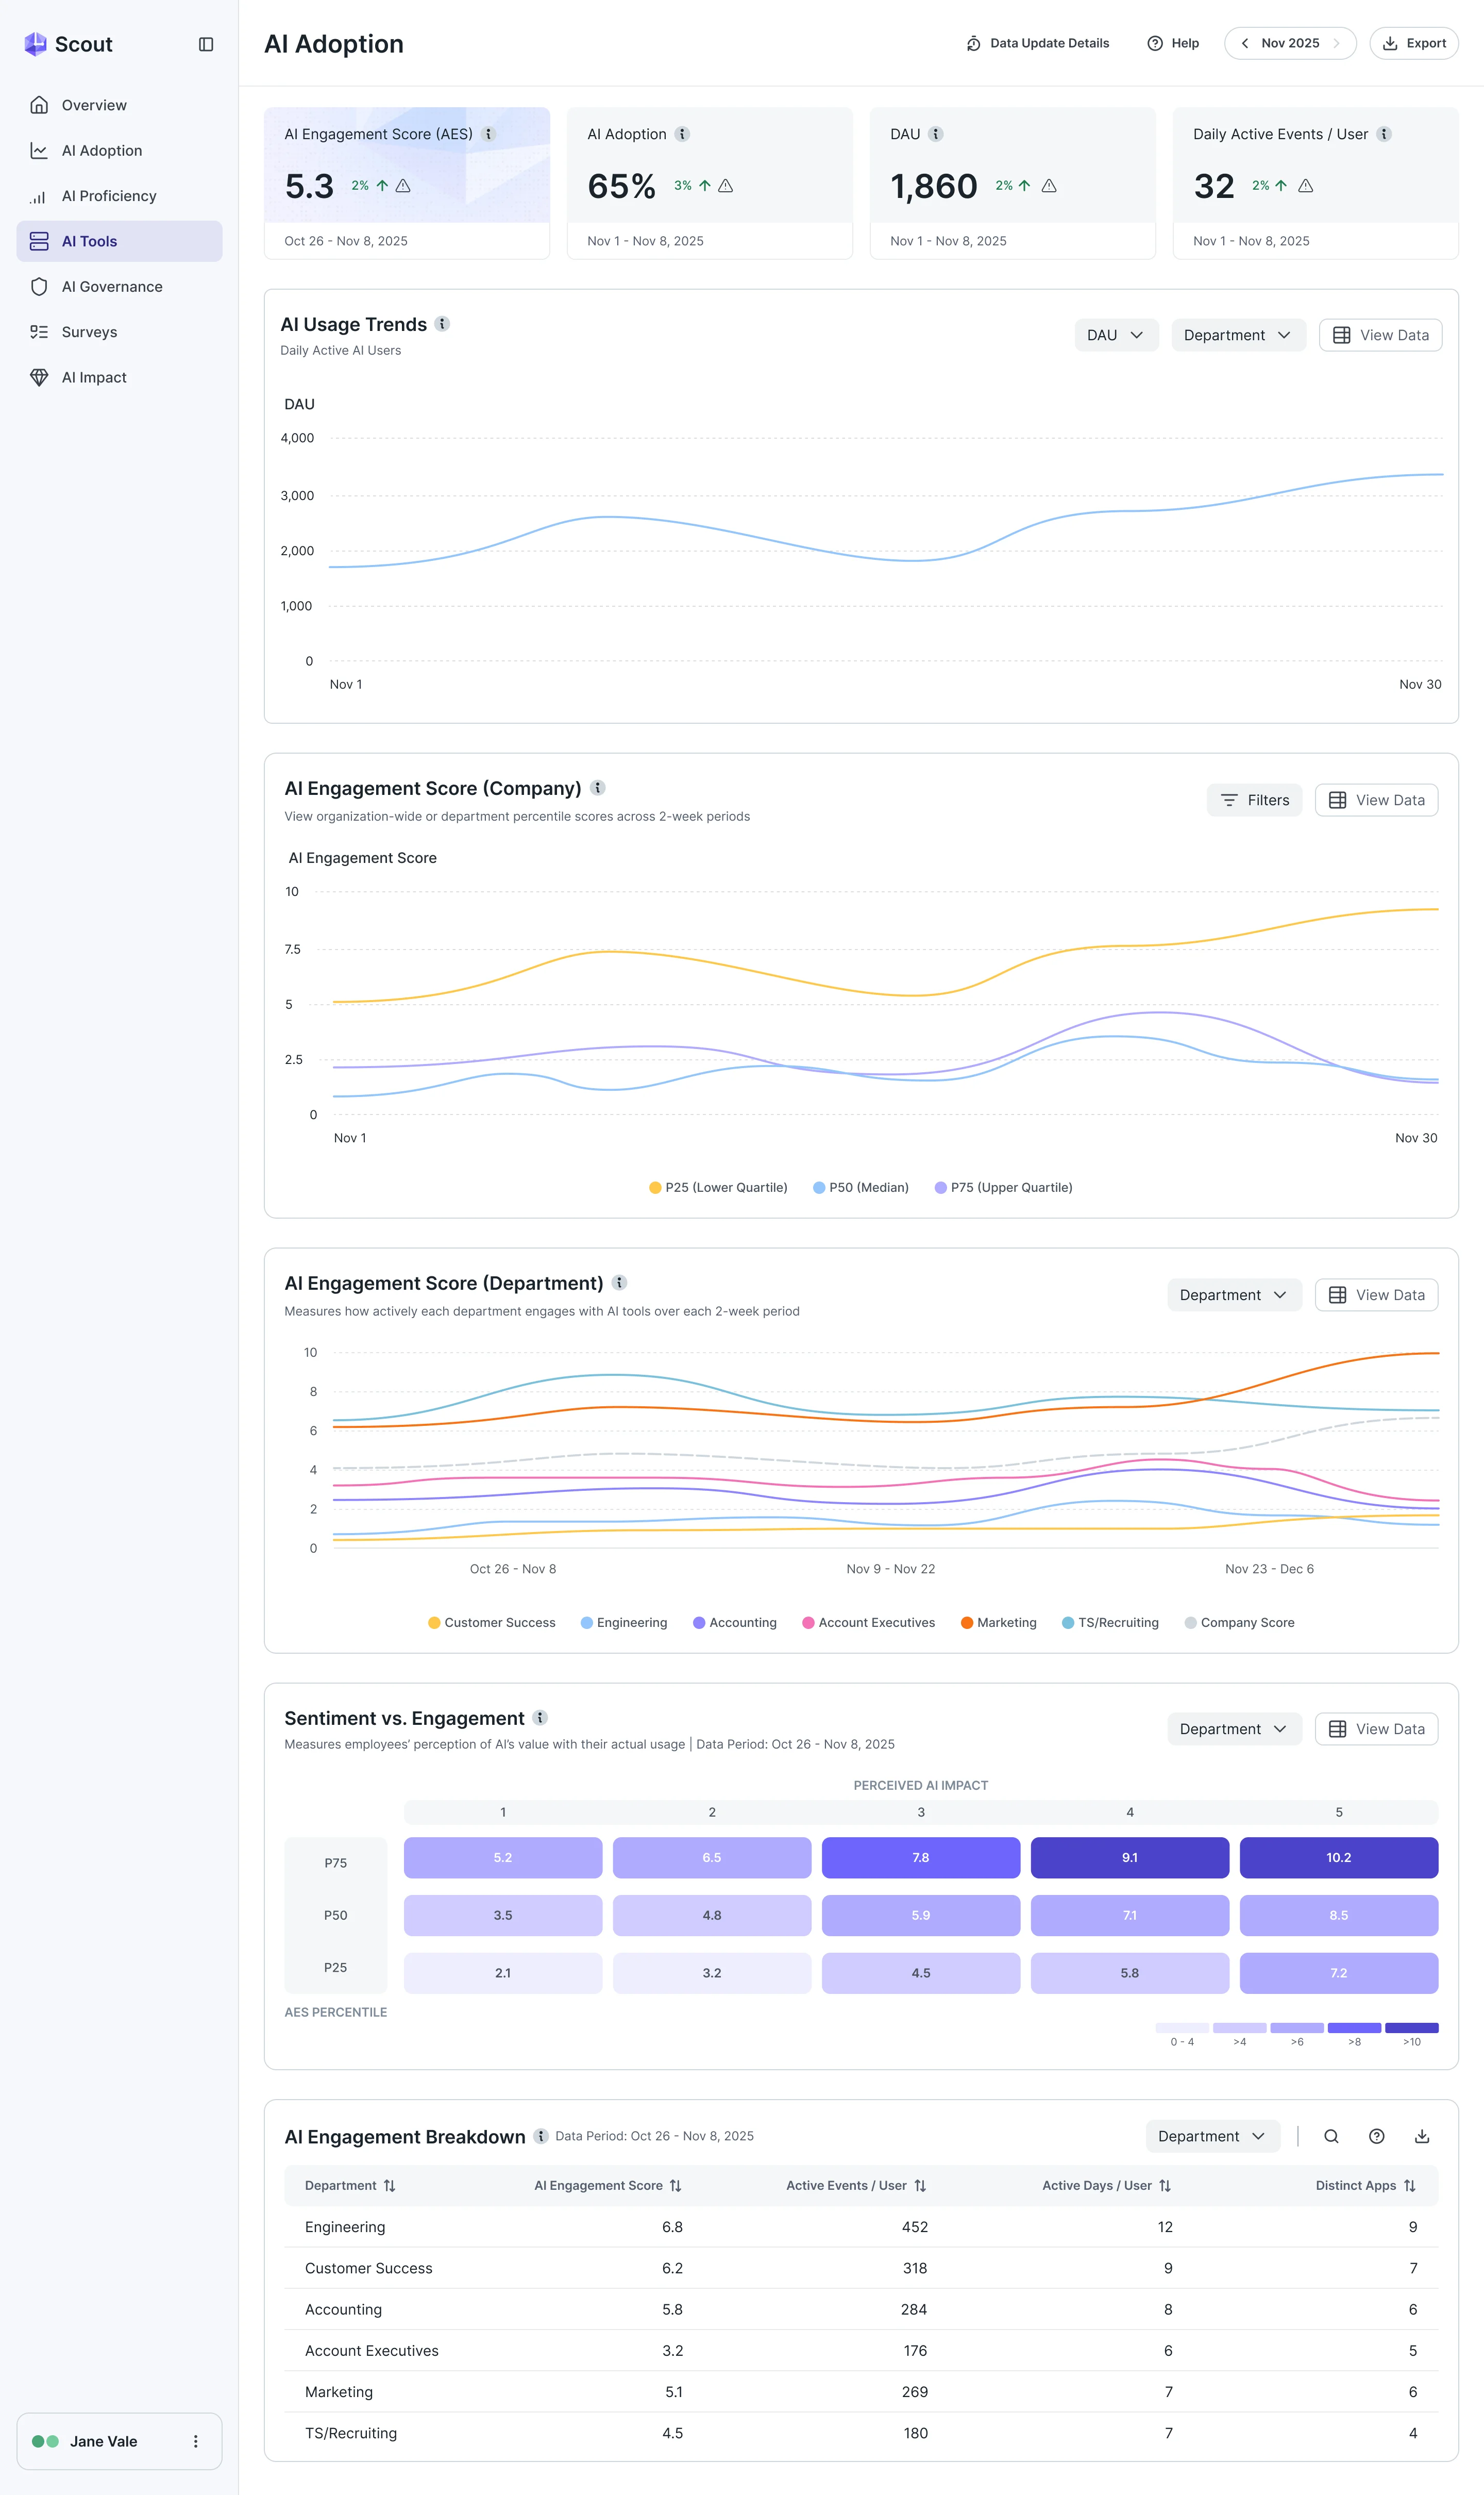Screen dimensions: 1484x2495
Task: Open DAU metric dropdown in Usage Trends
Action: (x=1116, y=335)
